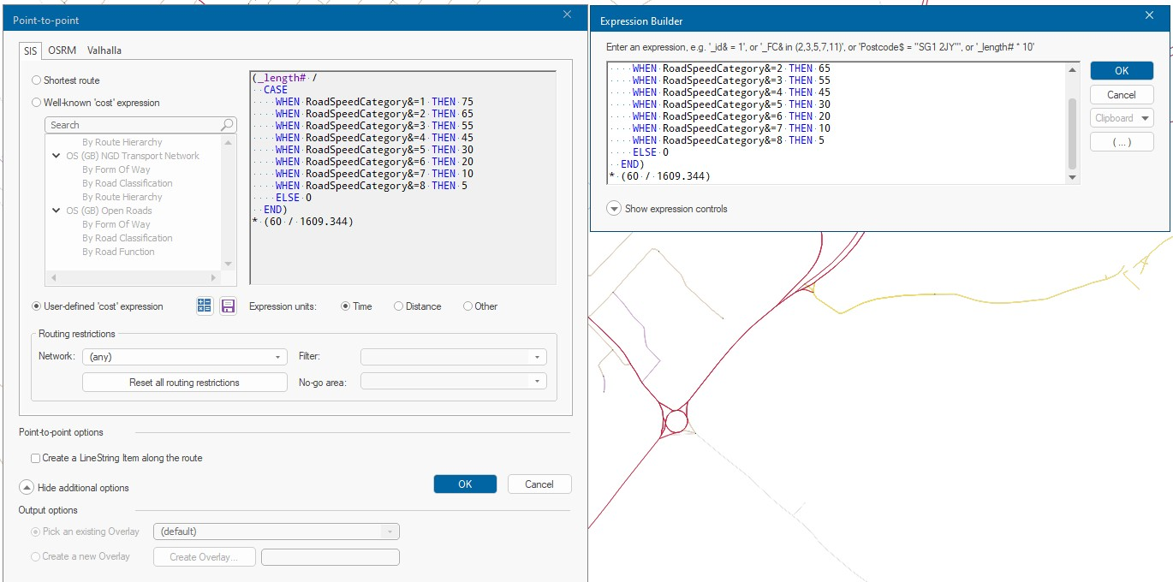The image size is (1173, 582).
Task: Click 'RoadSpeedCategory&=8 THEN 5' in Expression Builder
Action: coord(743,140)
